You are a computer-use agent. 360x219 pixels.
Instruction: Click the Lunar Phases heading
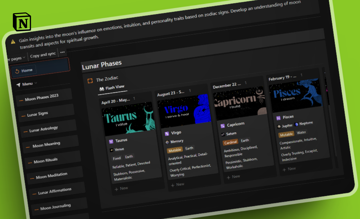click(102, 65)
